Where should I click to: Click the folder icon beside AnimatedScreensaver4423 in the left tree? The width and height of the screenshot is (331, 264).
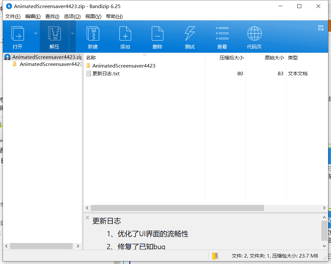[x=15, y=64]
